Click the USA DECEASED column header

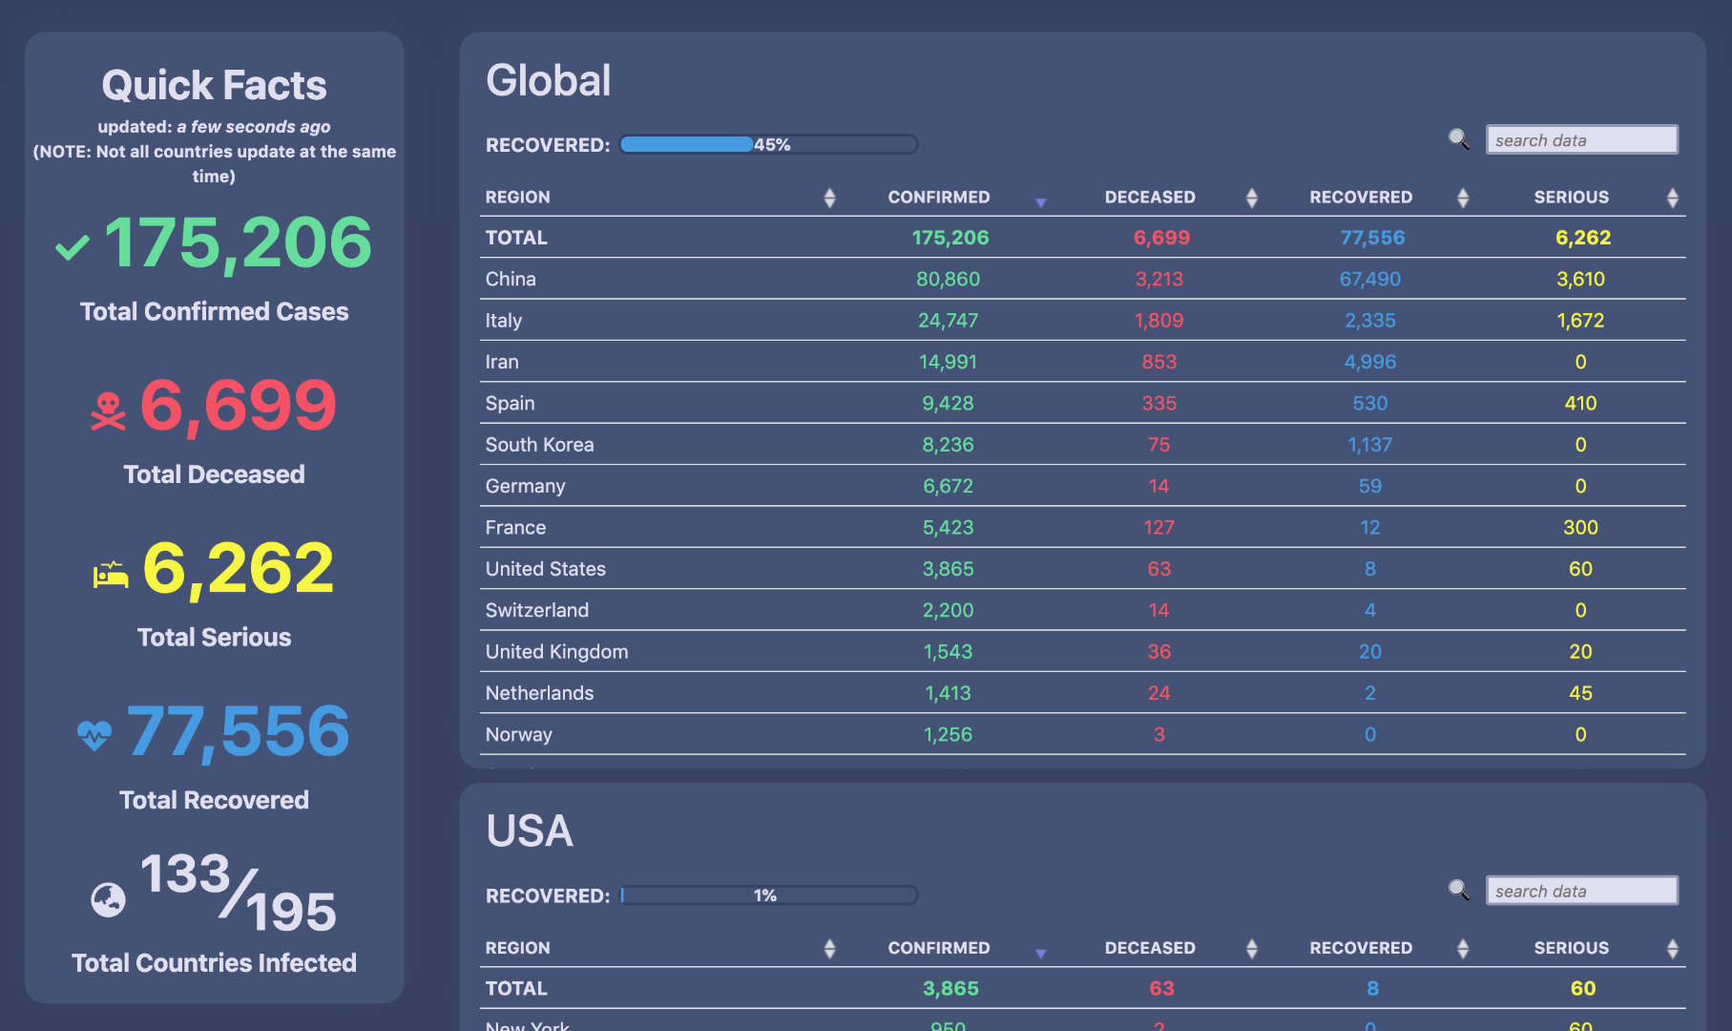coord(1149,948)
